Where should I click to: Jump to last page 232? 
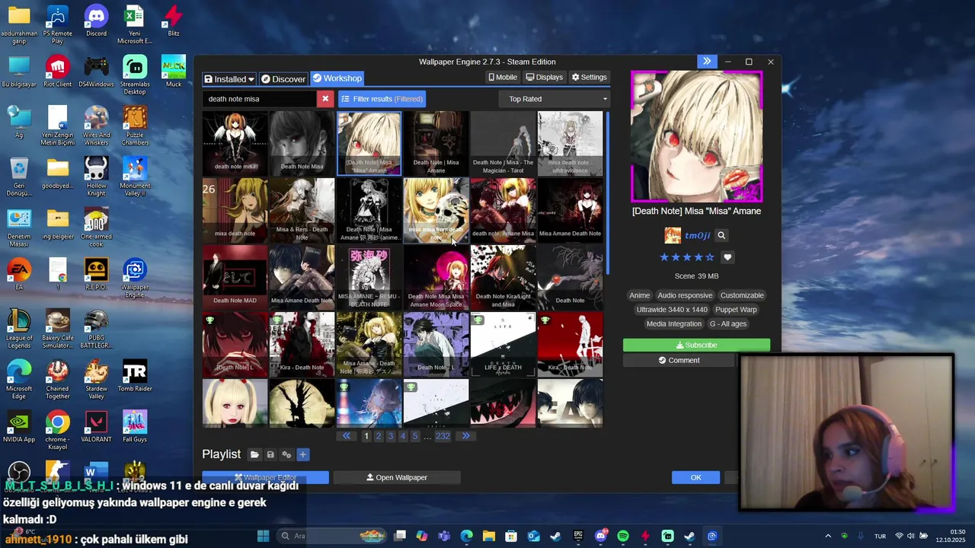[443, 436]
